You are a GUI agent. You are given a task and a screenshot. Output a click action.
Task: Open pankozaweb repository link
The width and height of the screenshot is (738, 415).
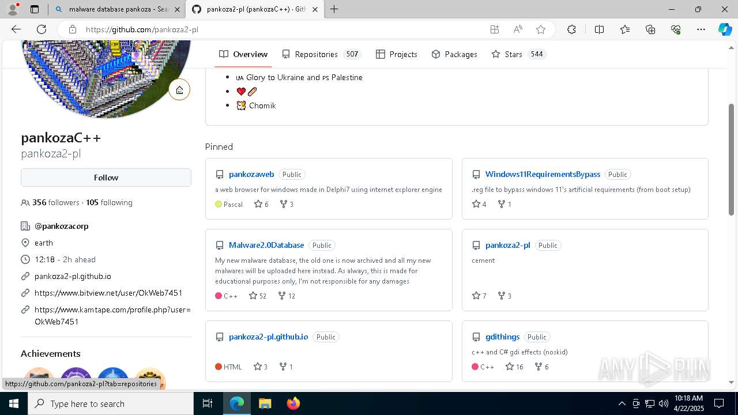pos(251,174)
